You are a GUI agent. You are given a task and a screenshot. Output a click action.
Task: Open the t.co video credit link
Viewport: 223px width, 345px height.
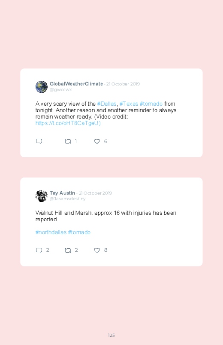click(x=68, y=123)
